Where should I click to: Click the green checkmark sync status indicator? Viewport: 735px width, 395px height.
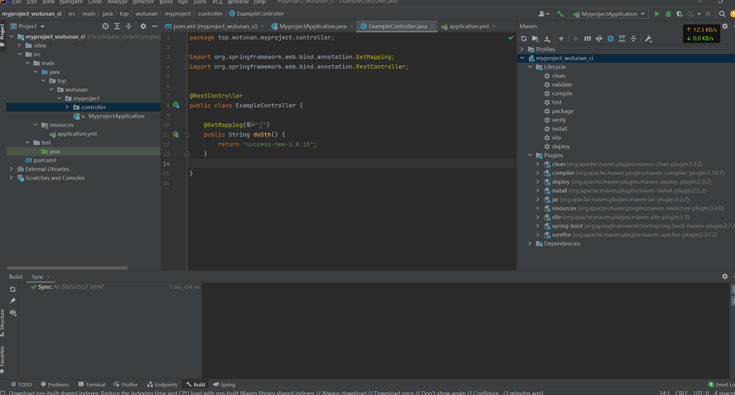pos(33,286)
